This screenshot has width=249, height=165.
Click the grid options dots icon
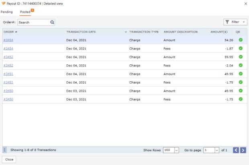5,150
